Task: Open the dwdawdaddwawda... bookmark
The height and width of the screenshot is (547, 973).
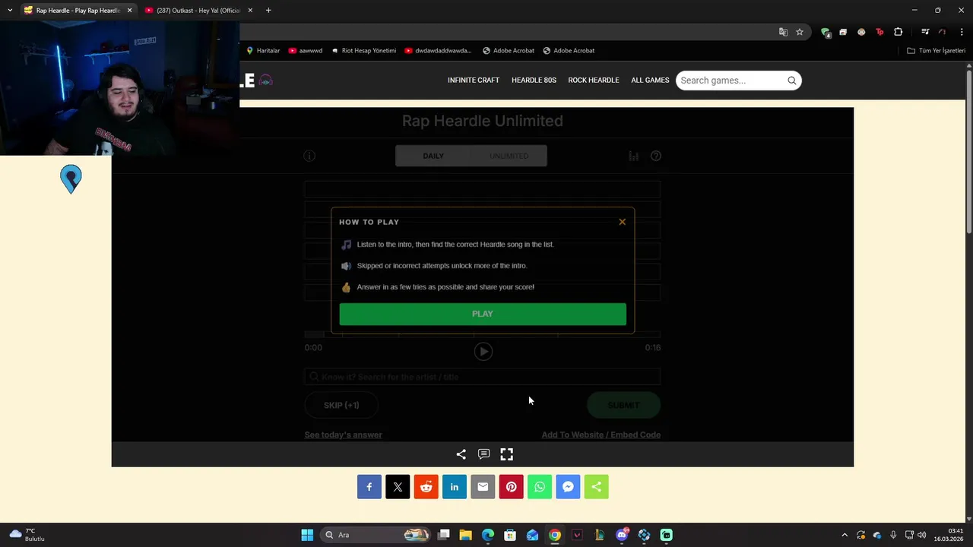Action: [x=438, y=51]
